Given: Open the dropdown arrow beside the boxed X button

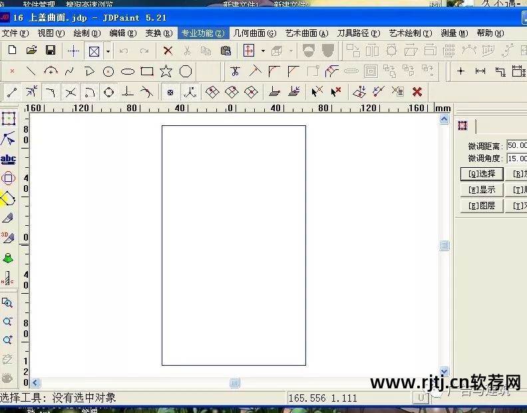Looking at the screenshot, I should click(108, 51).
